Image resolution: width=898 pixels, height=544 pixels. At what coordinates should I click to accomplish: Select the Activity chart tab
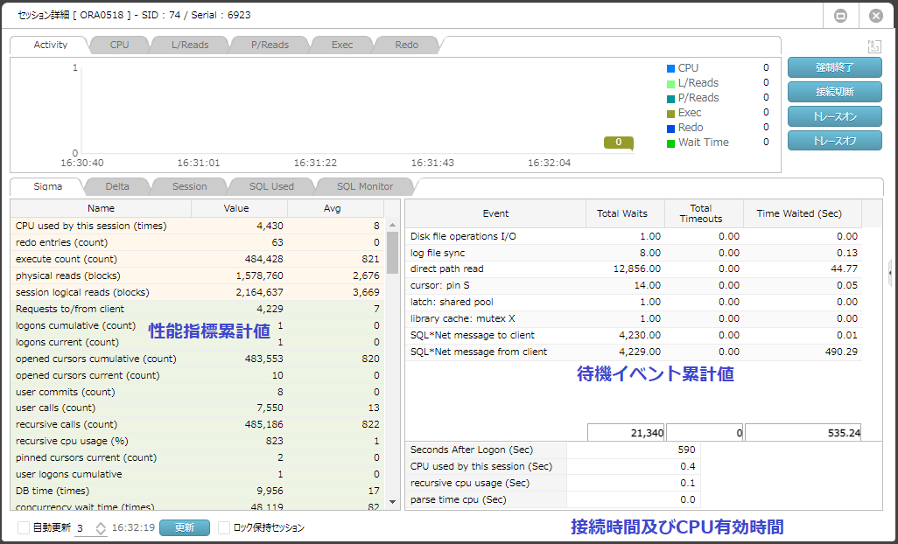[x=51, y=45]
